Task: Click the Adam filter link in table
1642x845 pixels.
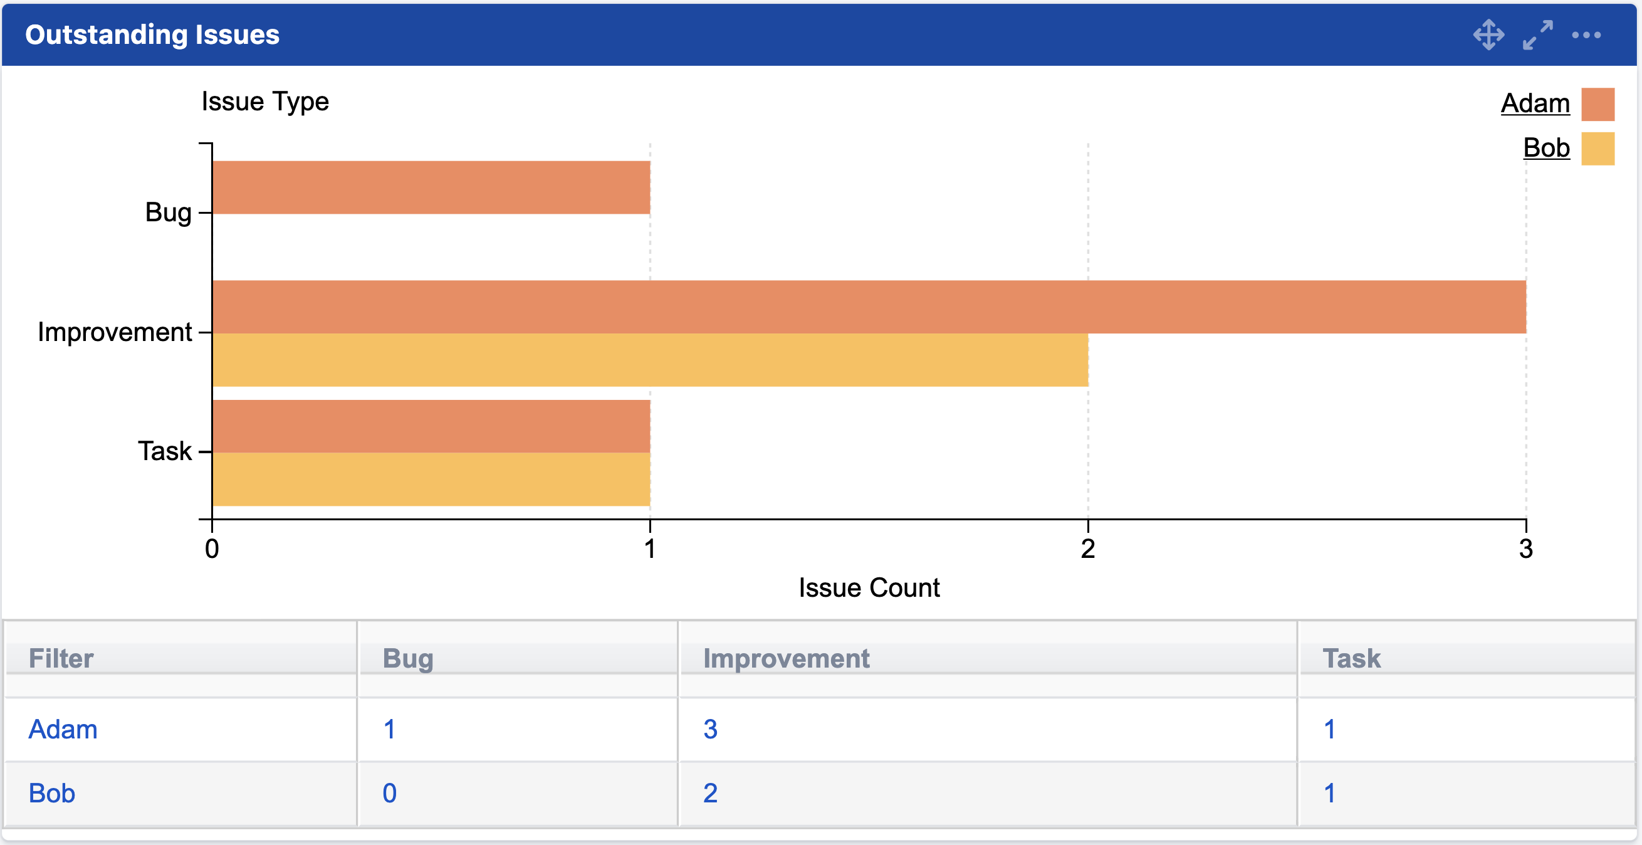Action: tap(63, 729)
